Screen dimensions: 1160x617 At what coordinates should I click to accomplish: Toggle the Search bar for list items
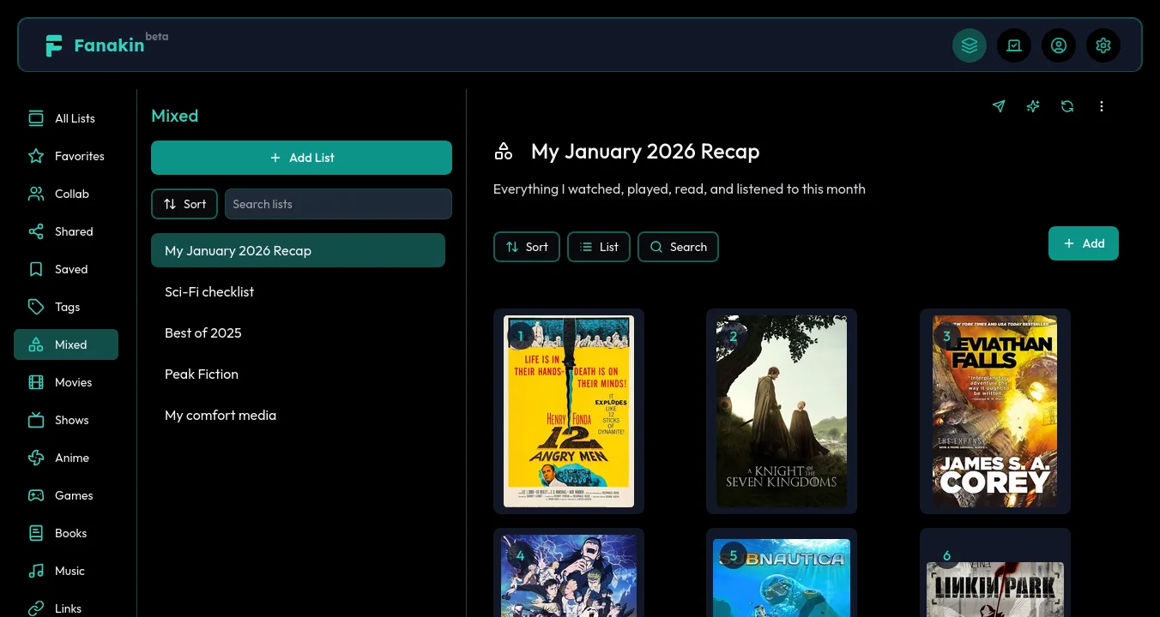678,247
